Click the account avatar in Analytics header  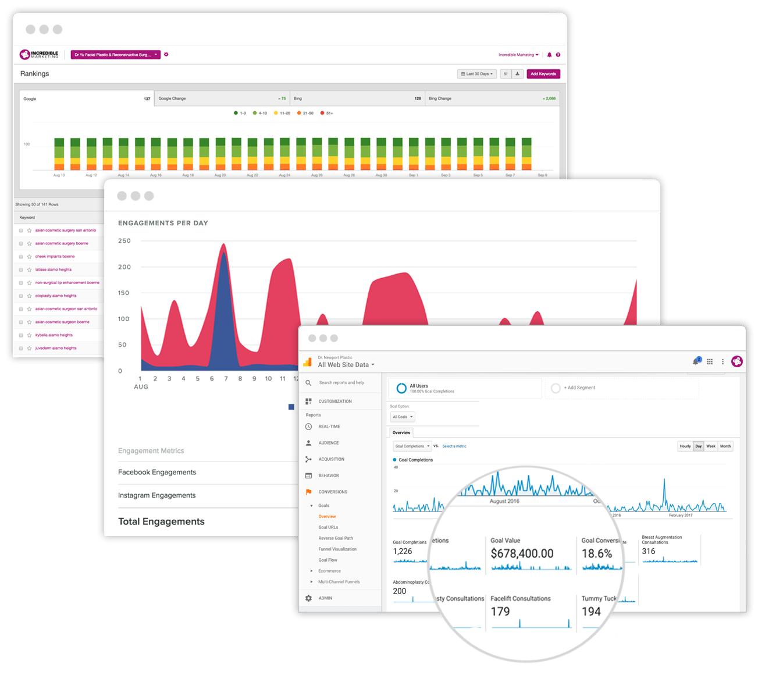pyautogui.click(x=737, y=361)
